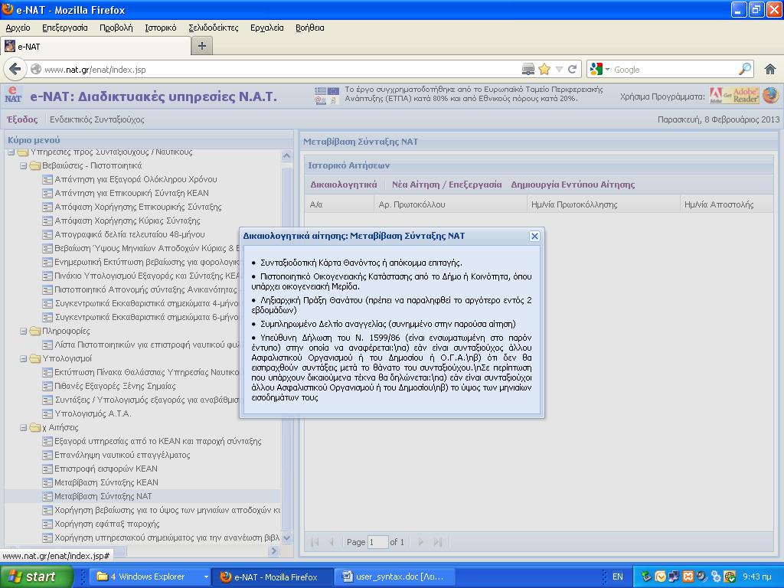Open the Adobe Reader download icon

(x=734, y=96)
